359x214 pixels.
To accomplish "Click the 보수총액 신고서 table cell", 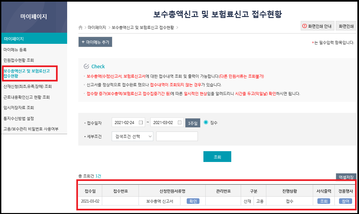I will click(160, 201).
